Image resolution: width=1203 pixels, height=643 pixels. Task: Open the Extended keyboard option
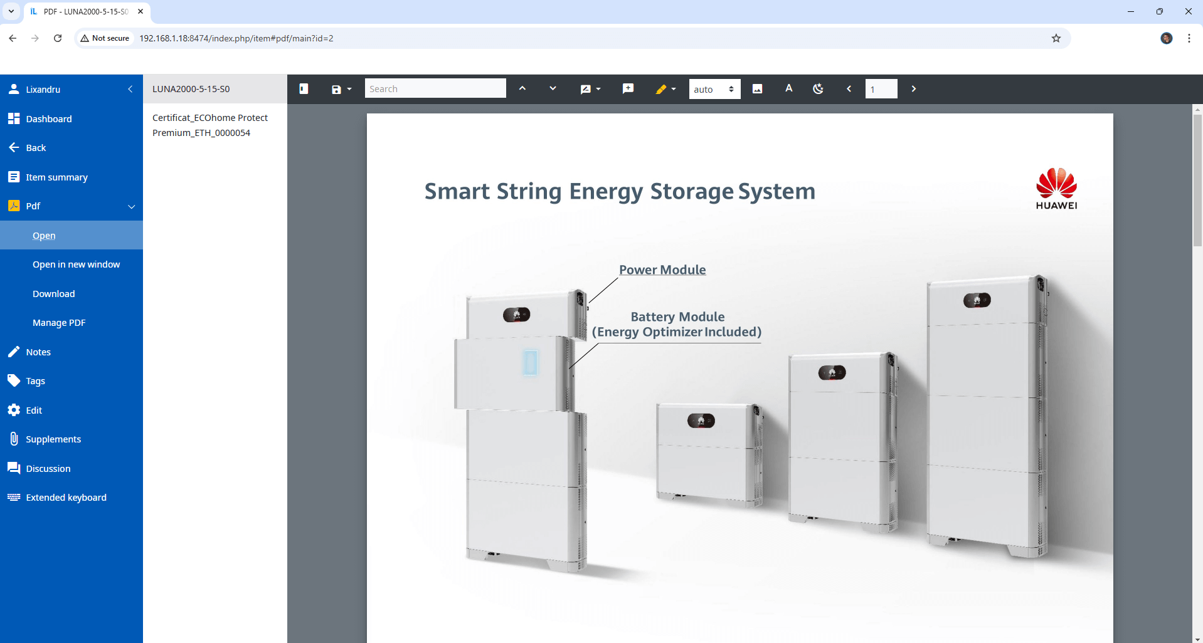72,498
